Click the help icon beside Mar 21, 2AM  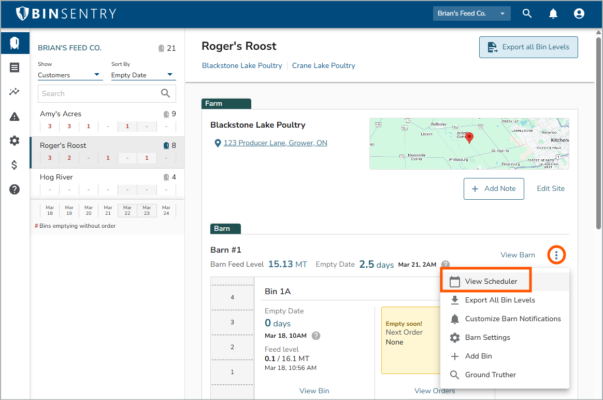(446, 265)
